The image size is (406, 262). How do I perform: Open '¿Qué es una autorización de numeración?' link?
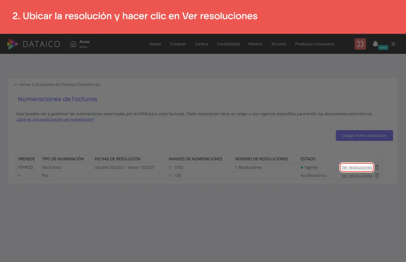55,120
